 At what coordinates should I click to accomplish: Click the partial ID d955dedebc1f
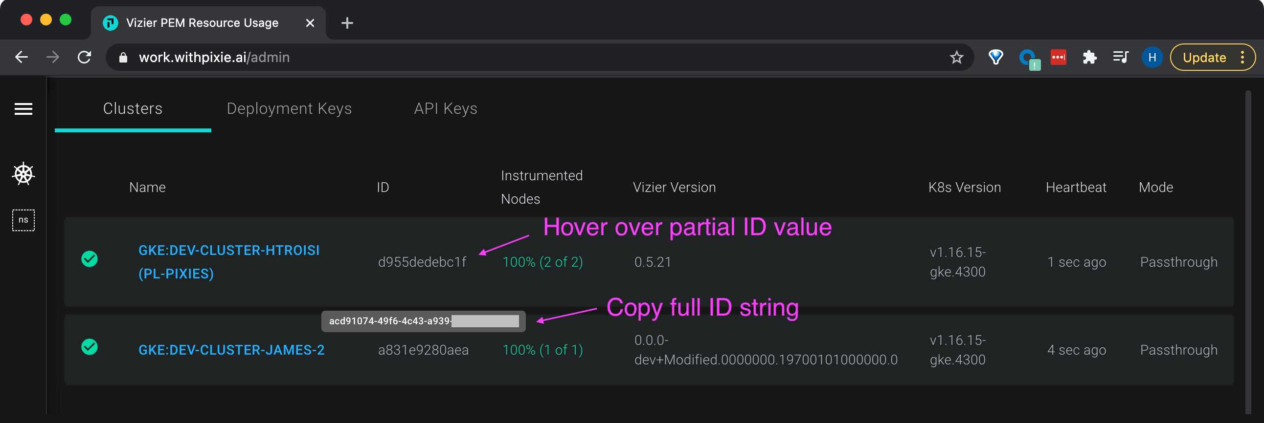point(422,262)
